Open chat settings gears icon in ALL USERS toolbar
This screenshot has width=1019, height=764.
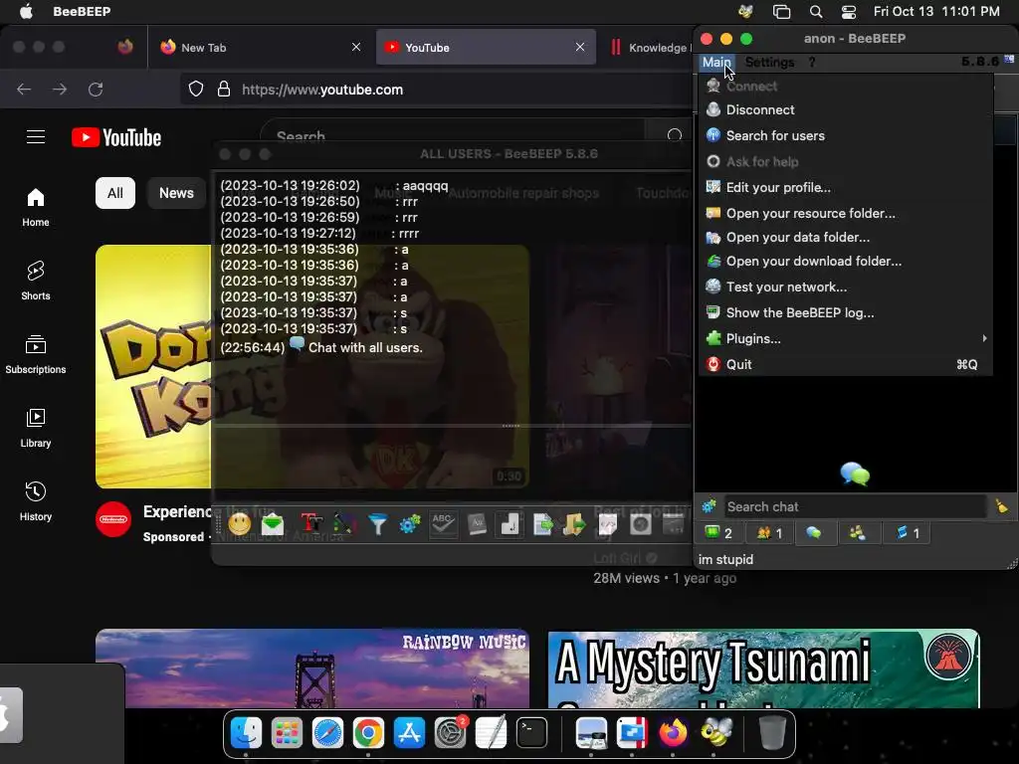[x=410, y=523]
